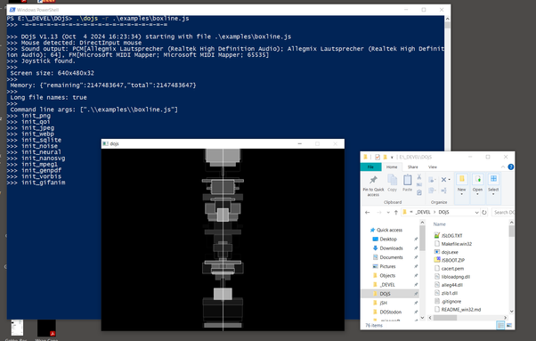
Task: Toggle the Properties checkbox in Quick Access Toolbar
Action: (378, 158)
